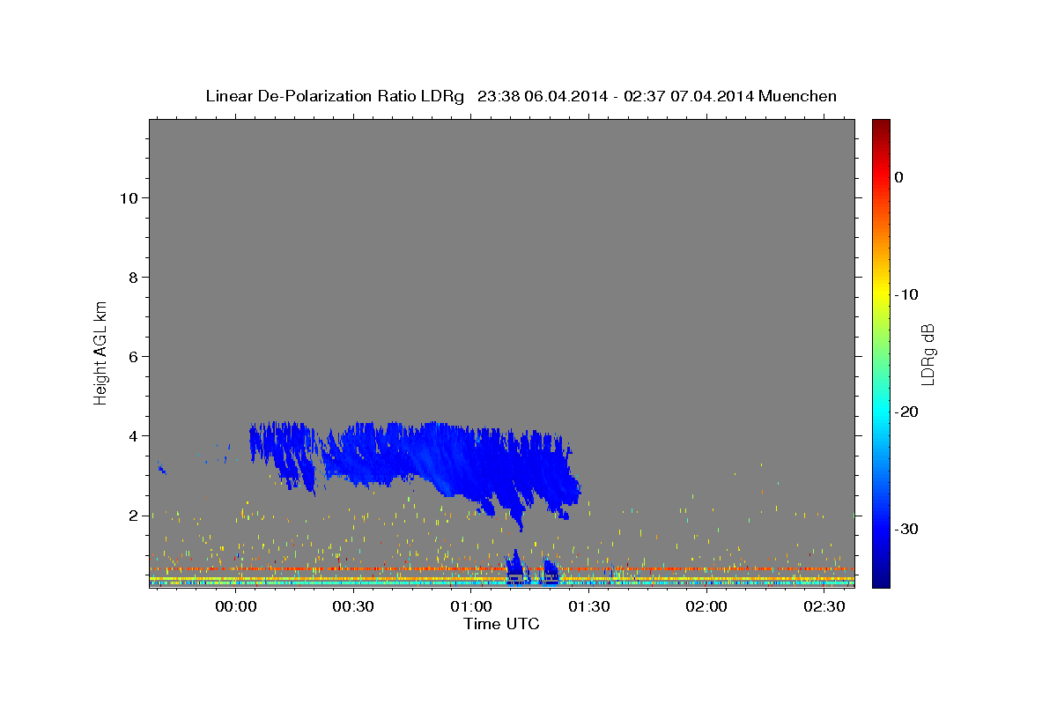1057x705 pixels.
Task: Click the height tick label '8'
Action: pyautogui.click(x=135, y=278)
